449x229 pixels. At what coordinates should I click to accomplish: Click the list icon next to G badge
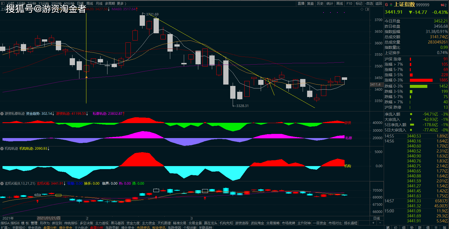coord(391,5)
